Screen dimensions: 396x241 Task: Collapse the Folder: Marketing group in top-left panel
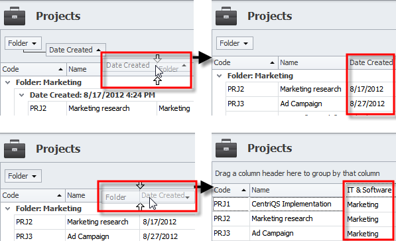(8, 82)
